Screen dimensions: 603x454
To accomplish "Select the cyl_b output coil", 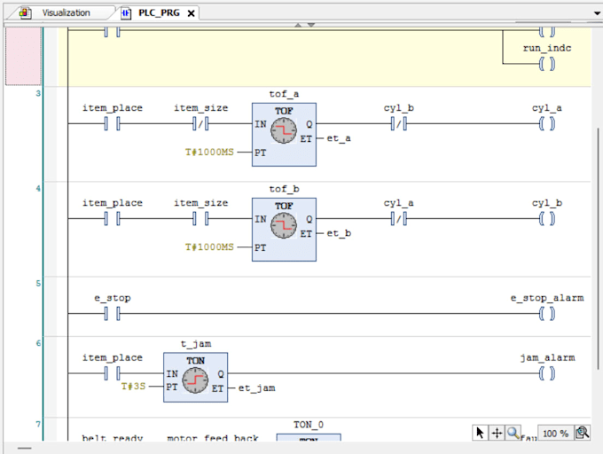I will [x=546, y=219].
